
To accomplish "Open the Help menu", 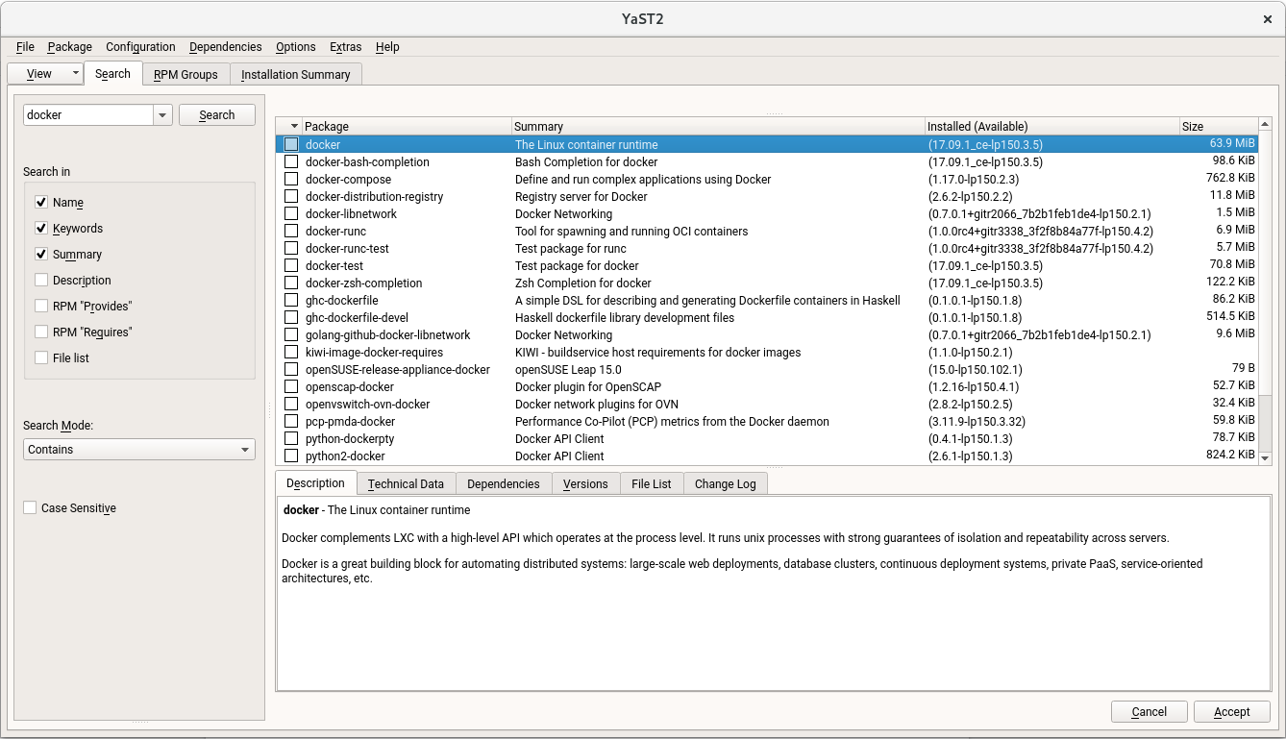I will (387, 46).
